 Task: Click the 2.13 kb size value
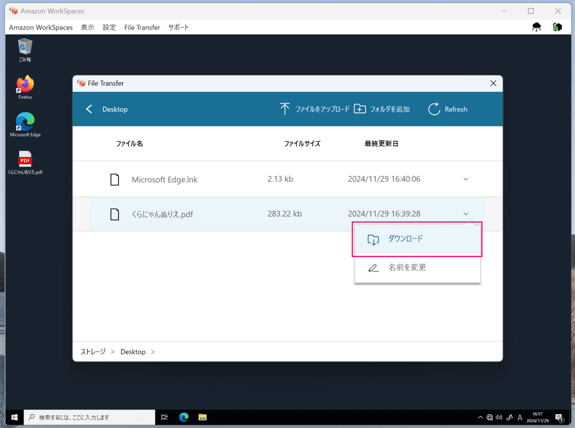pos(280,179)
